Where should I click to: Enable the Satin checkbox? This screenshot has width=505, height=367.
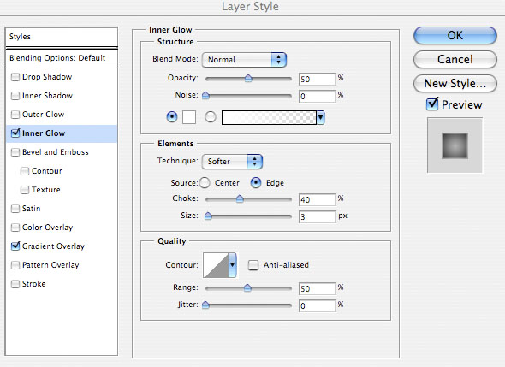point(15,209)
